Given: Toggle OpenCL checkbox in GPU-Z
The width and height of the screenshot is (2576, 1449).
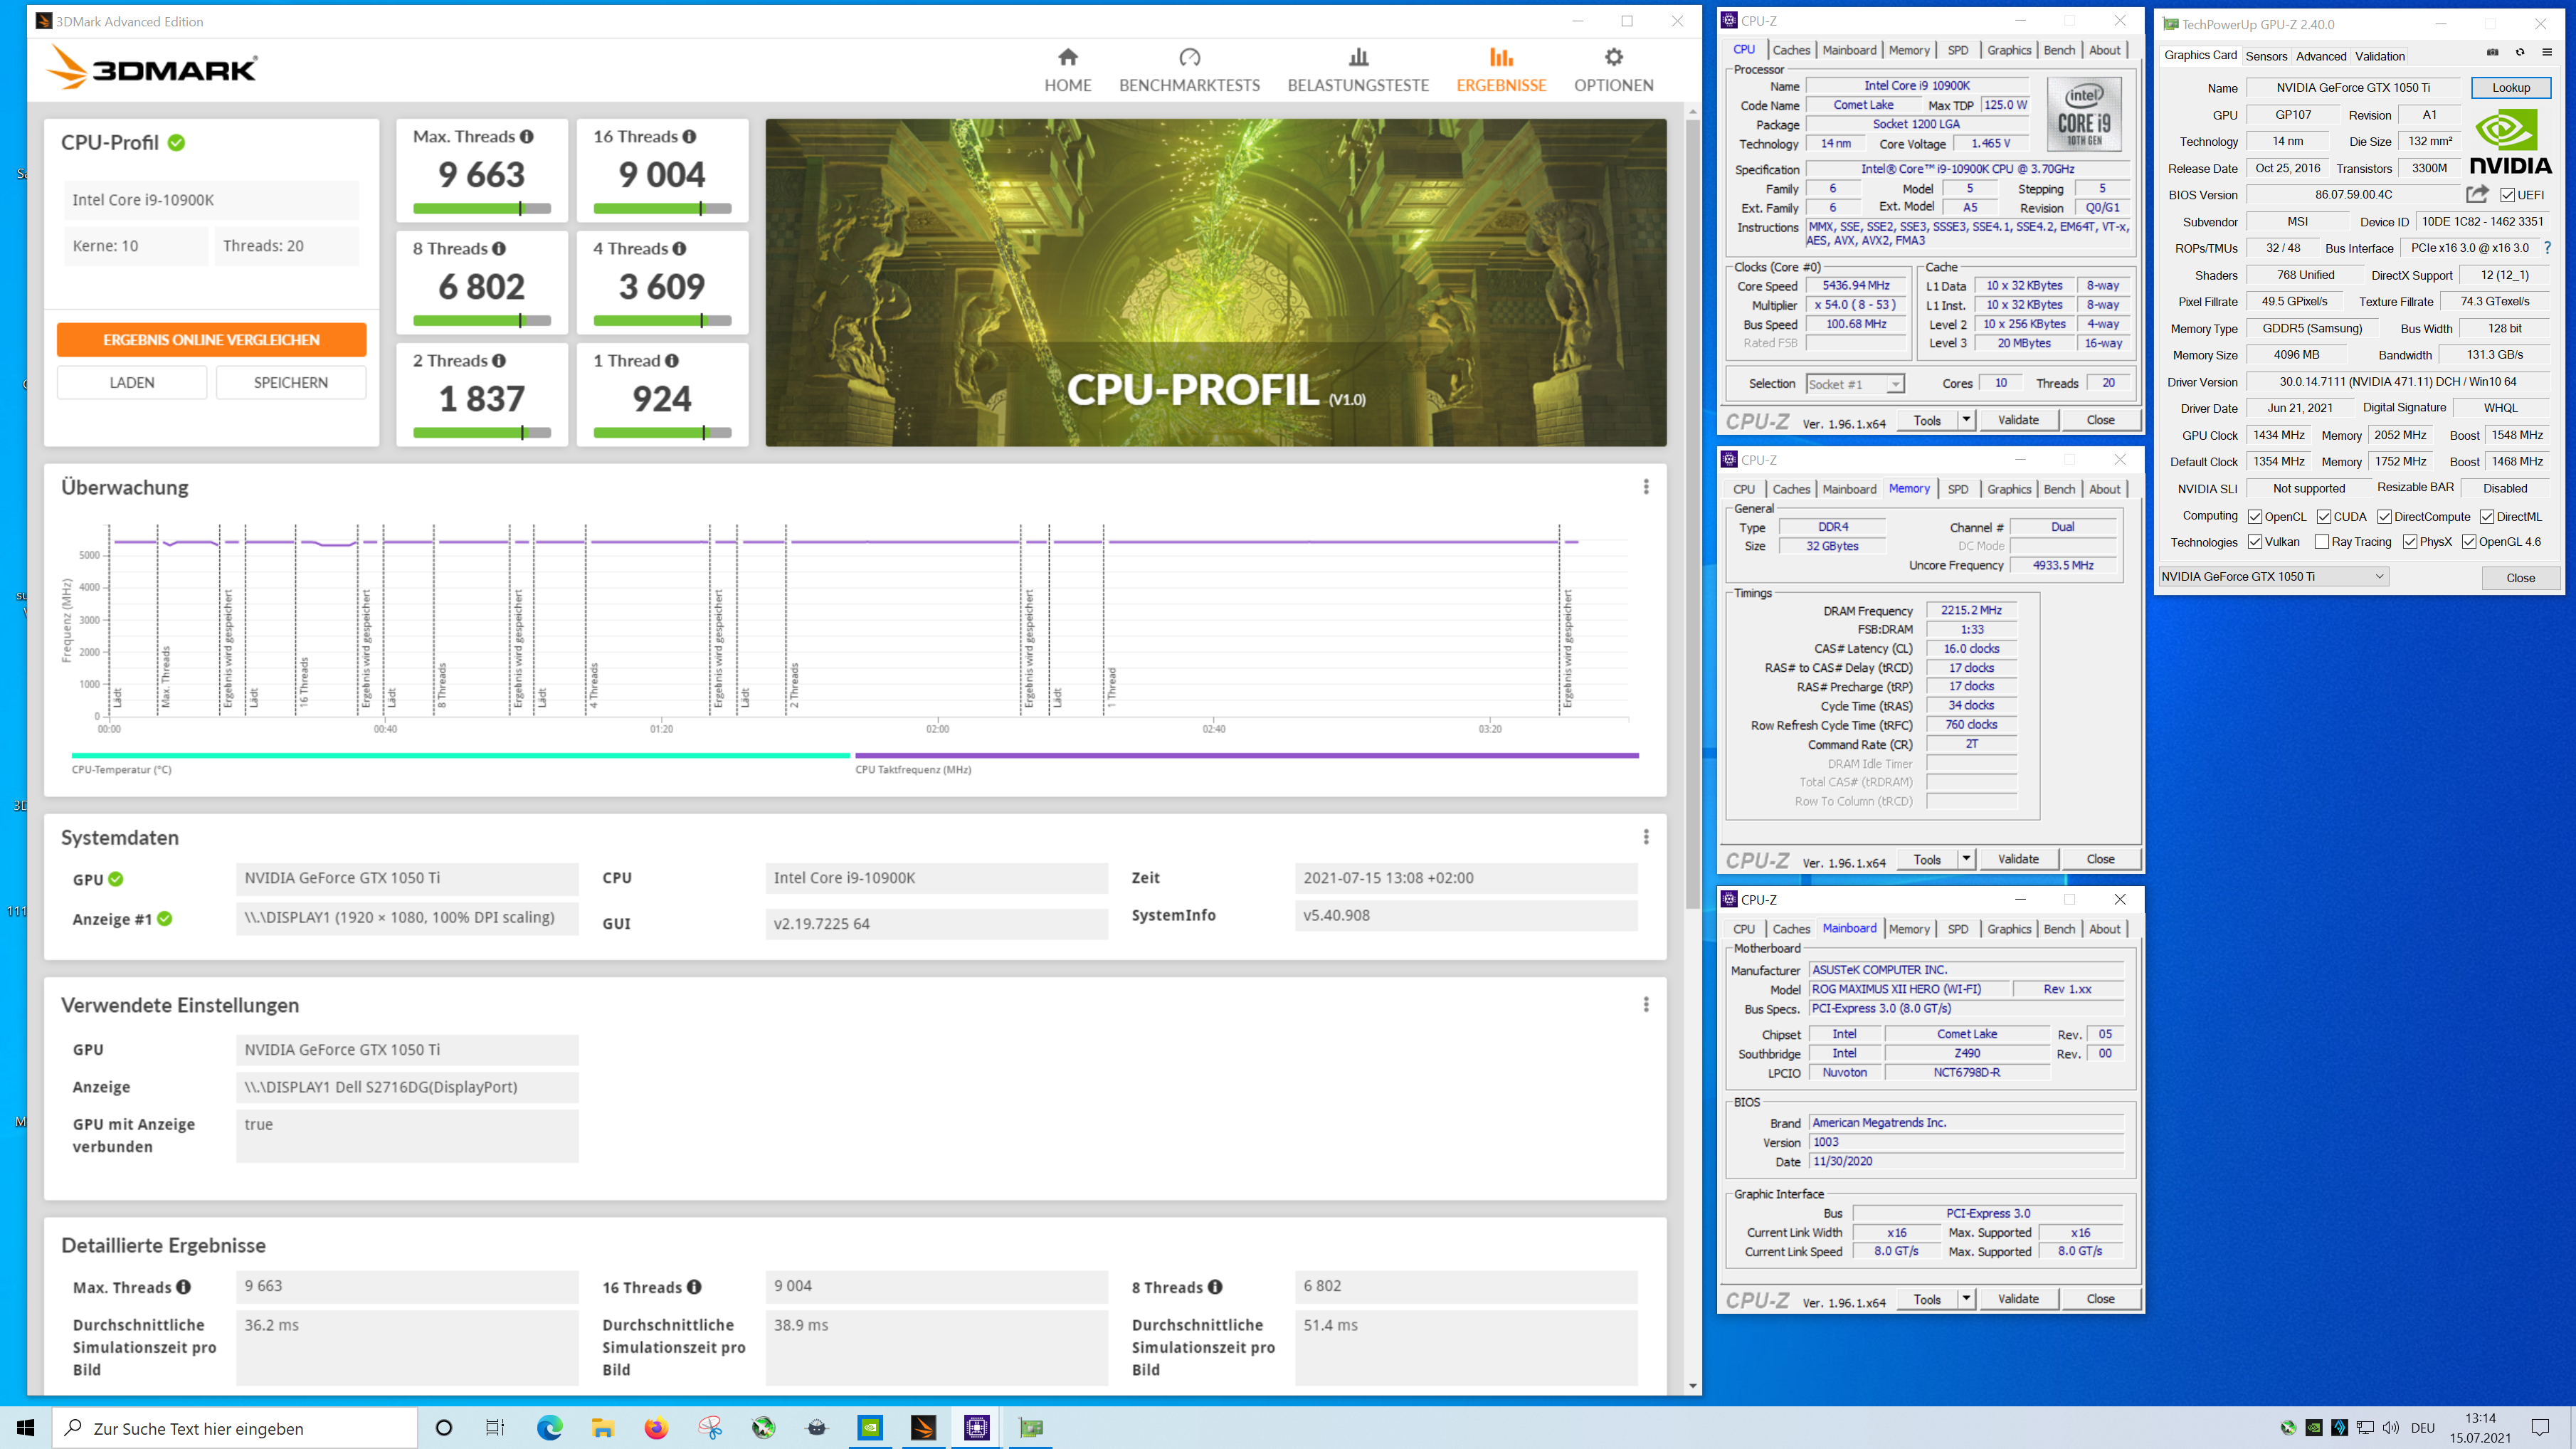Looking at the screenshot, I should (2255, 517).
